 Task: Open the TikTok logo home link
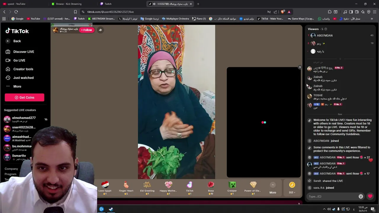(x=17, y=31)
